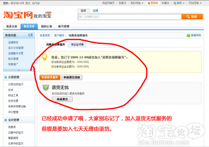Viewport: 209px width, 147px height.
Task: Open the 我的淘宝 dropdown in top bar
Action: point(137,3)
